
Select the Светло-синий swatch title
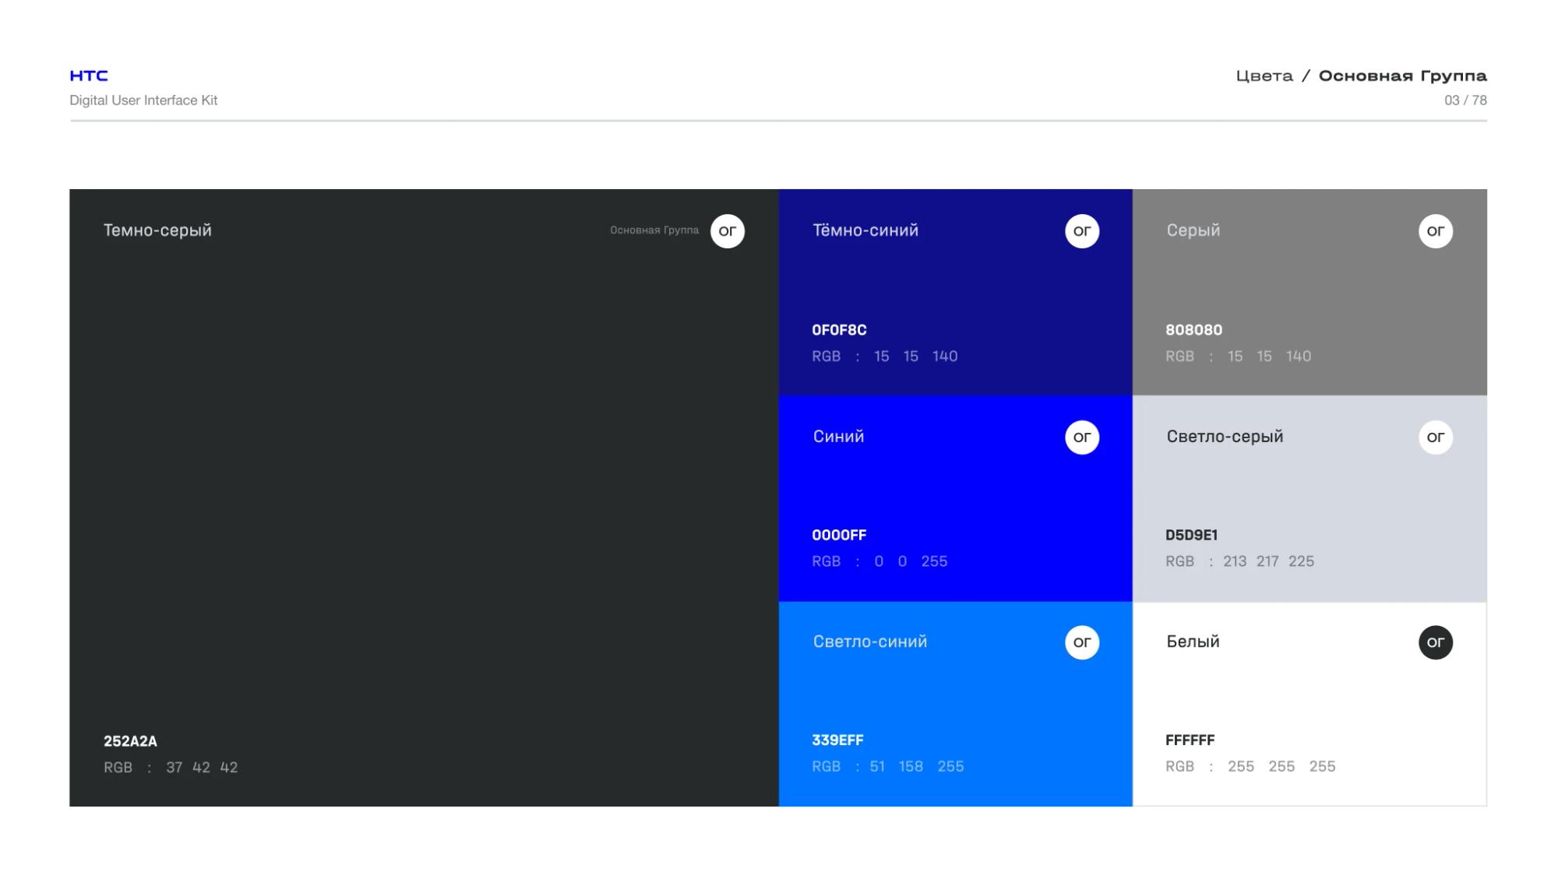pyautogui.click(x=869, y=641)
